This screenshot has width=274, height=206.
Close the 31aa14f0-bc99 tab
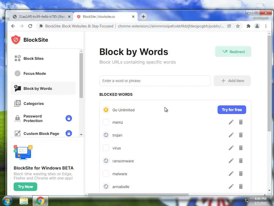pyautogui.click(x=69, y=17)
